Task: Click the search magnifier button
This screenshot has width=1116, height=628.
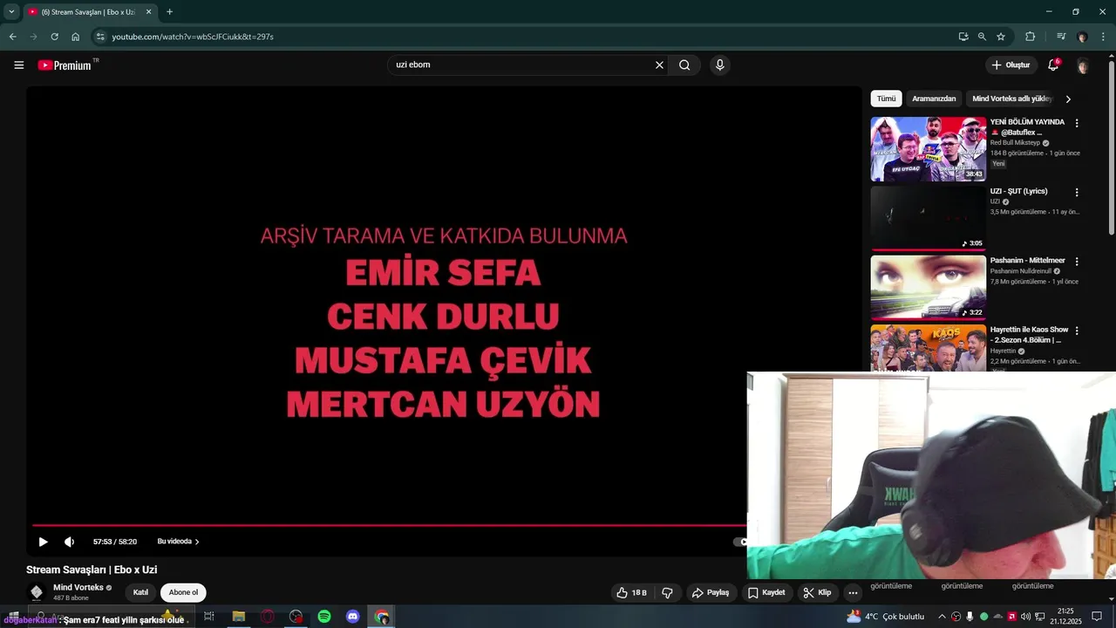Action: pyautogui.click(x=684, y=65)
